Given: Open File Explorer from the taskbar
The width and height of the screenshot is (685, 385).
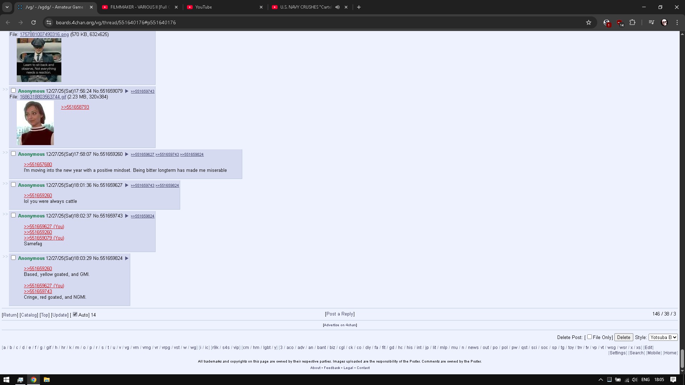Looking at the screenshot, I should coord(47,380).
